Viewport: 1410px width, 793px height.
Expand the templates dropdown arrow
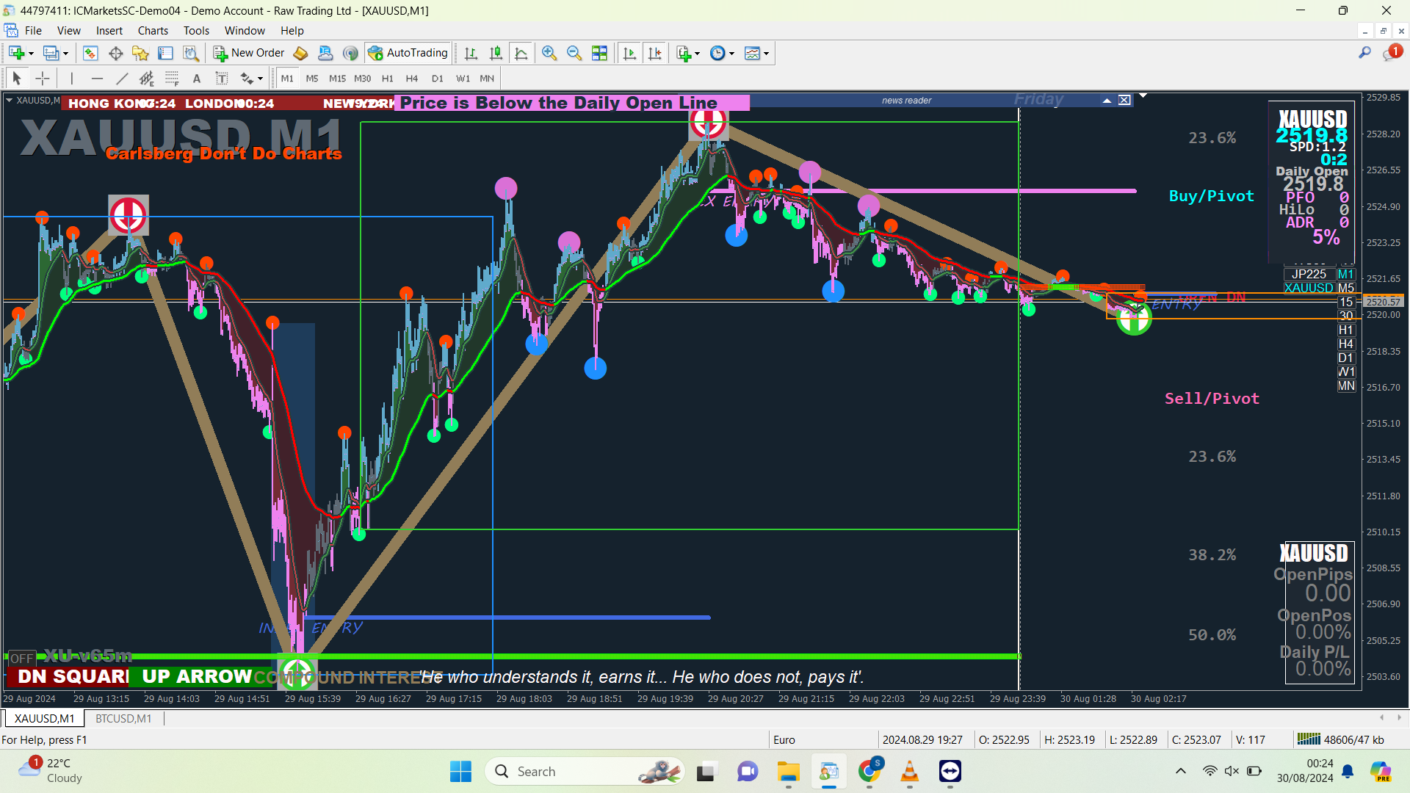tap(766, 54)
